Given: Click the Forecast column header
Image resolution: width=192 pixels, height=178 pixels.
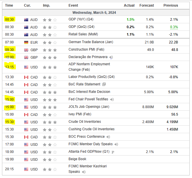Looking at the screenshot, I should click(x=147, y=5).
